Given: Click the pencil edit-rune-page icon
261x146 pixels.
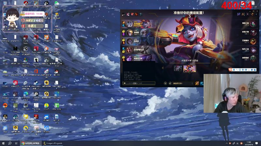Looking at the screenshot, I should click(x=170, y=83).
